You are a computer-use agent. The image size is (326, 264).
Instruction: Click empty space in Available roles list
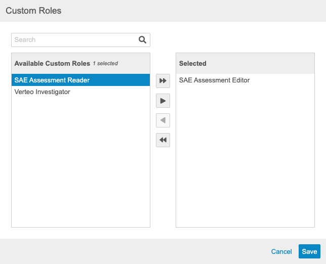tap(80, 162)
